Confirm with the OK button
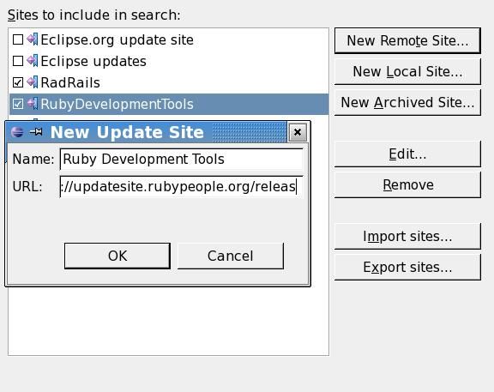The width and height of the screenshot is (494, 392). [x=117, y=256]
